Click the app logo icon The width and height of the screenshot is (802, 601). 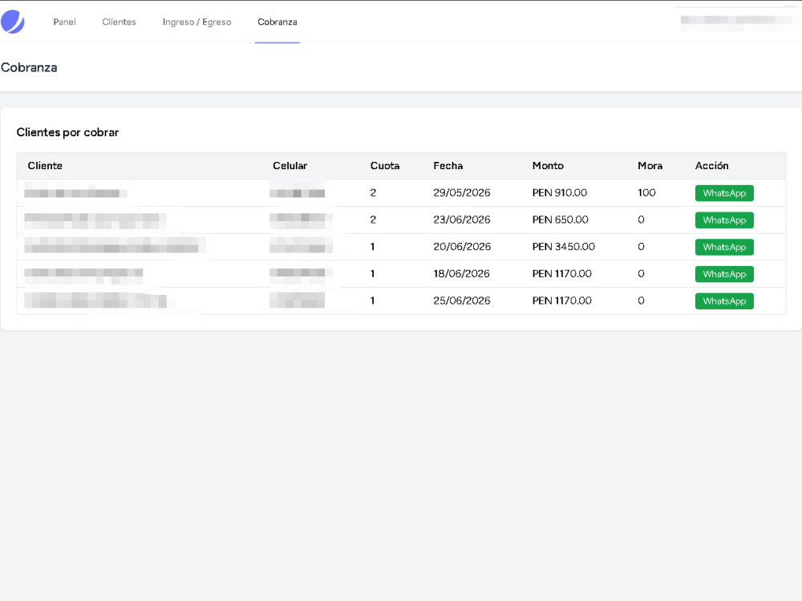click(x=13, y=22)
